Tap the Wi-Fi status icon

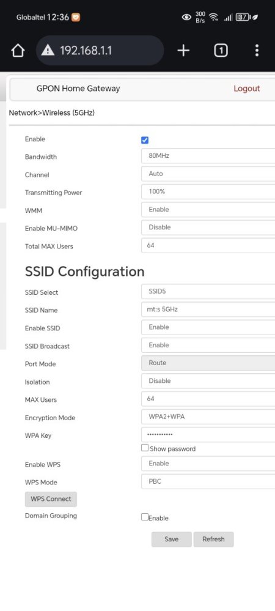[x=213, y=17]
